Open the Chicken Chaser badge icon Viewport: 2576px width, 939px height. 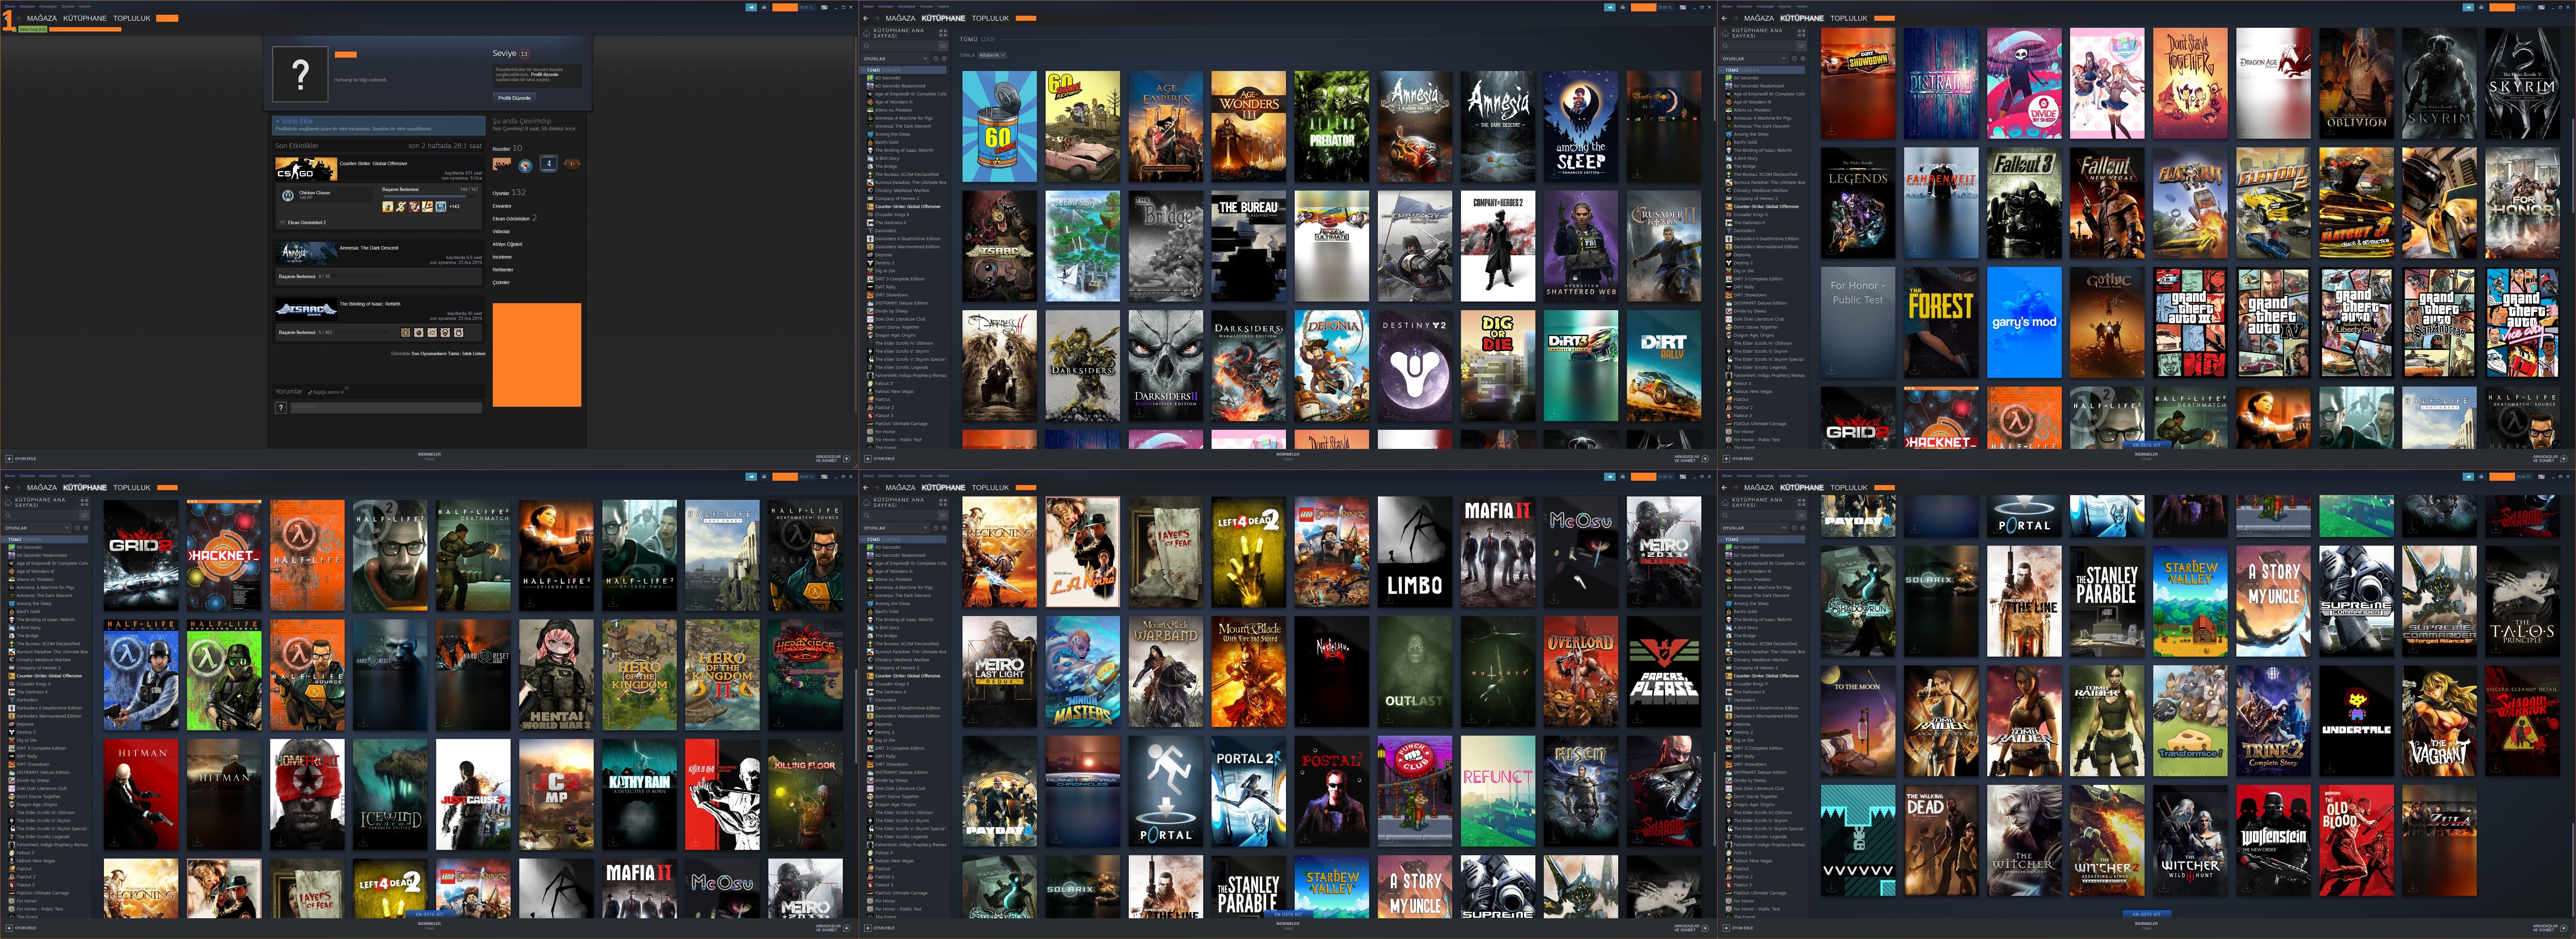[288, 196]
